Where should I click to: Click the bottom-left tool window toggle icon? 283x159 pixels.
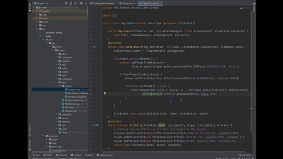pyautogui.click(x=30, y=158)
